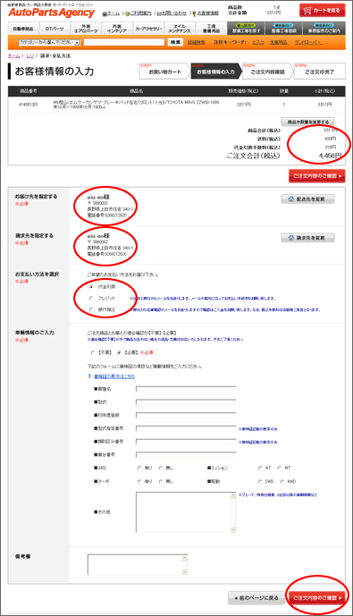Focus the 型式指定番号 input field
This screenshot has height=616, width=353.
186,428
